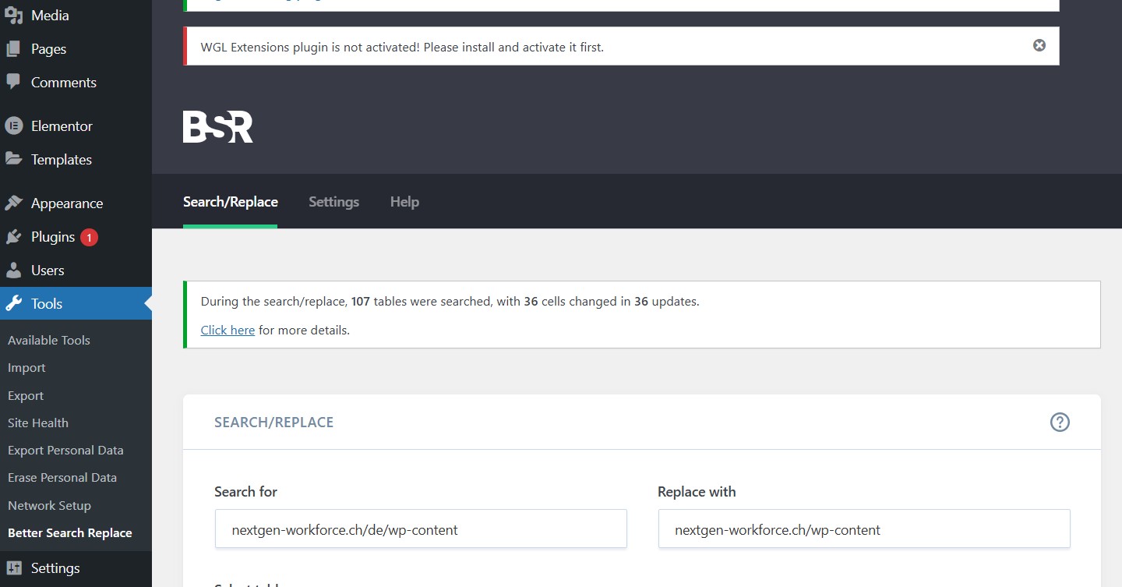Click the Pages icon in sidebar
1122x587 pixels.
[x=13, y=49]
